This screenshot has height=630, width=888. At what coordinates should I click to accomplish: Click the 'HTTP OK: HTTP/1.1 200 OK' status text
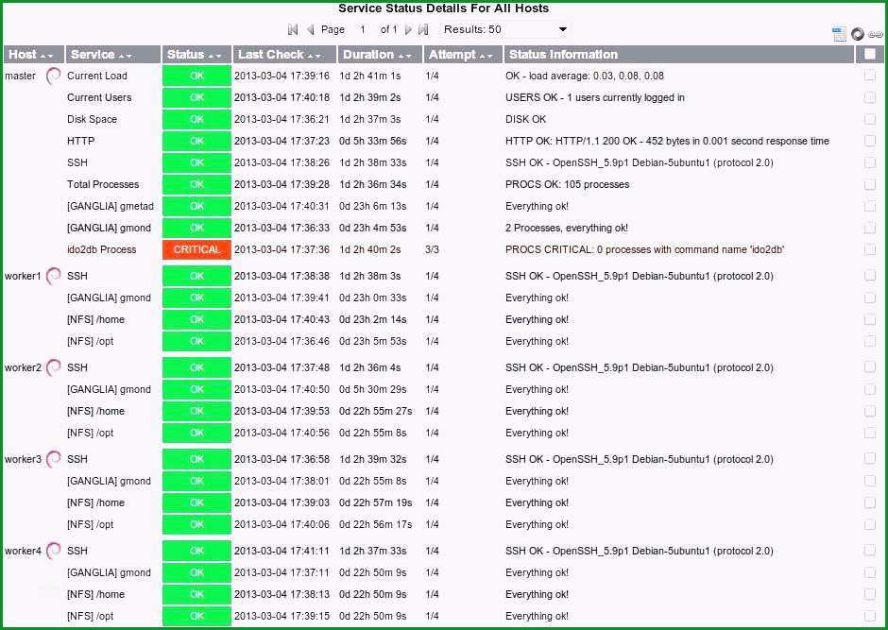667,141
